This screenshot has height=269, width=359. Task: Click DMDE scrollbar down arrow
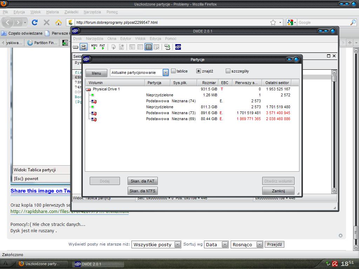(x=334, y=190)
